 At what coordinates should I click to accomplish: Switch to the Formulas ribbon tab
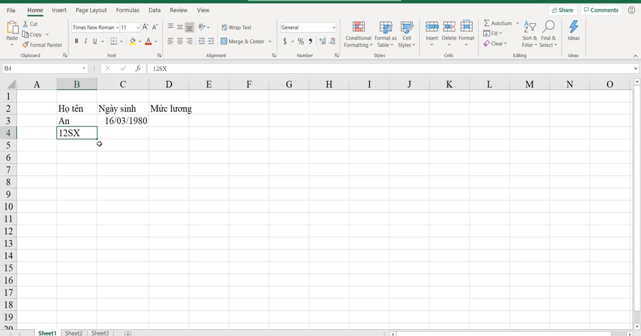tap(128, 10)
